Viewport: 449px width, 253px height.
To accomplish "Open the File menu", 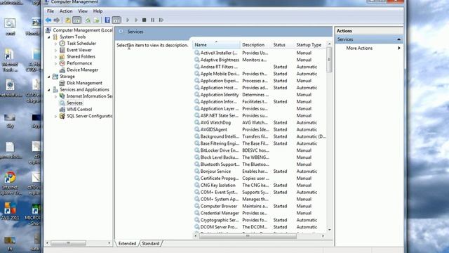I will 51,11.
